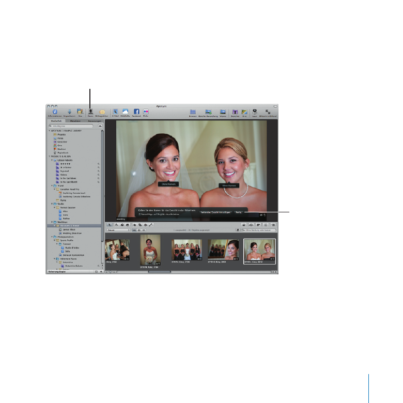Image resolution: width=403 pixels, height=403 pixels.
Task: Share via the Flickr icon
Action: click(x=146, y=112)
